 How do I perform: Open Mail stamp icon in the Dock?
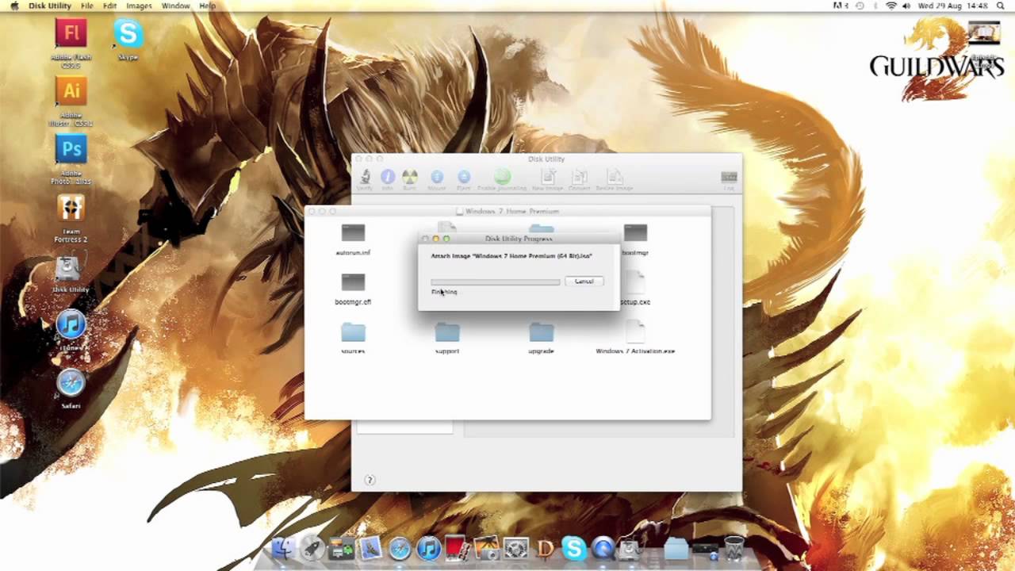tap(370, 548)
